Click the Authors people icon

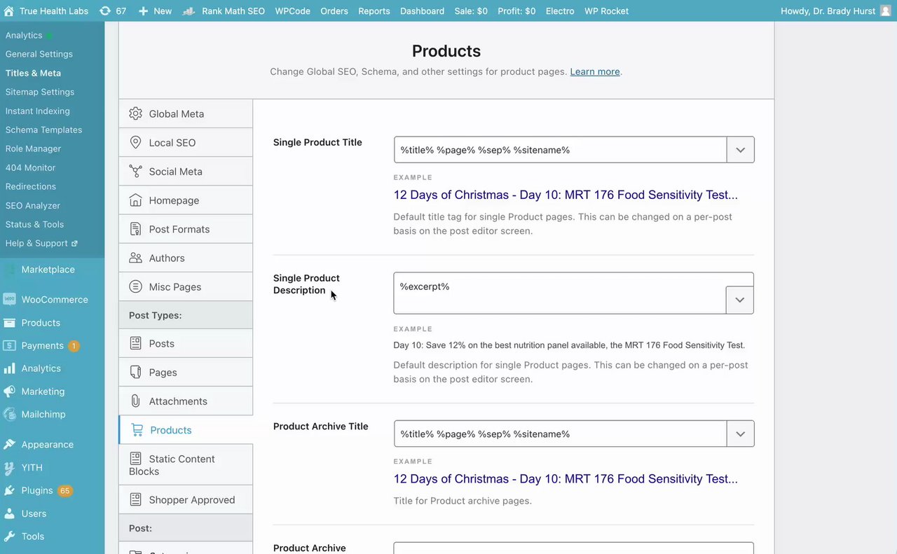pyautogui.click(x=136, y=258)
